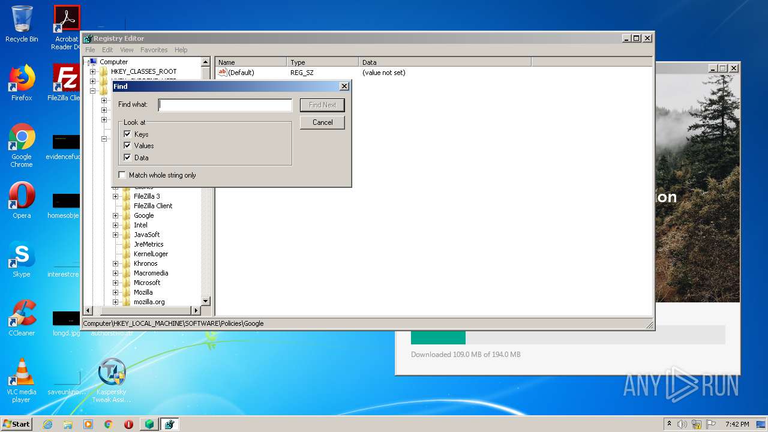
Task: Close the Find dialog with X
Action: (x=344, y=86)
